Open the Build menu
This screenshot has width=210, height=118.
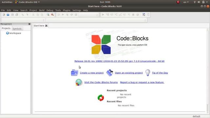point(42,10)
